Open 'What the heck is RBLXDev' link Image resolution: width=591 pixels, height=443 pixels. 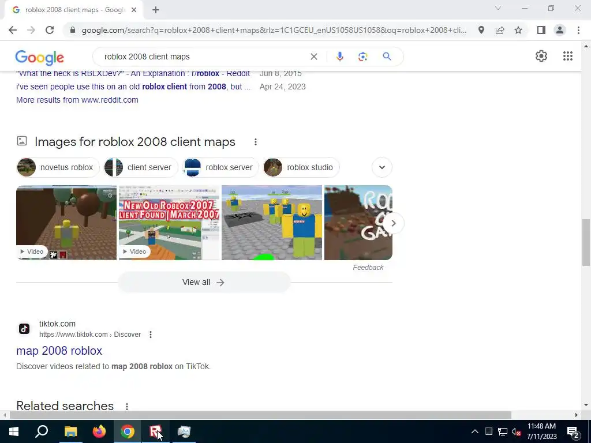pyautogui.click(x=133, y=74)
